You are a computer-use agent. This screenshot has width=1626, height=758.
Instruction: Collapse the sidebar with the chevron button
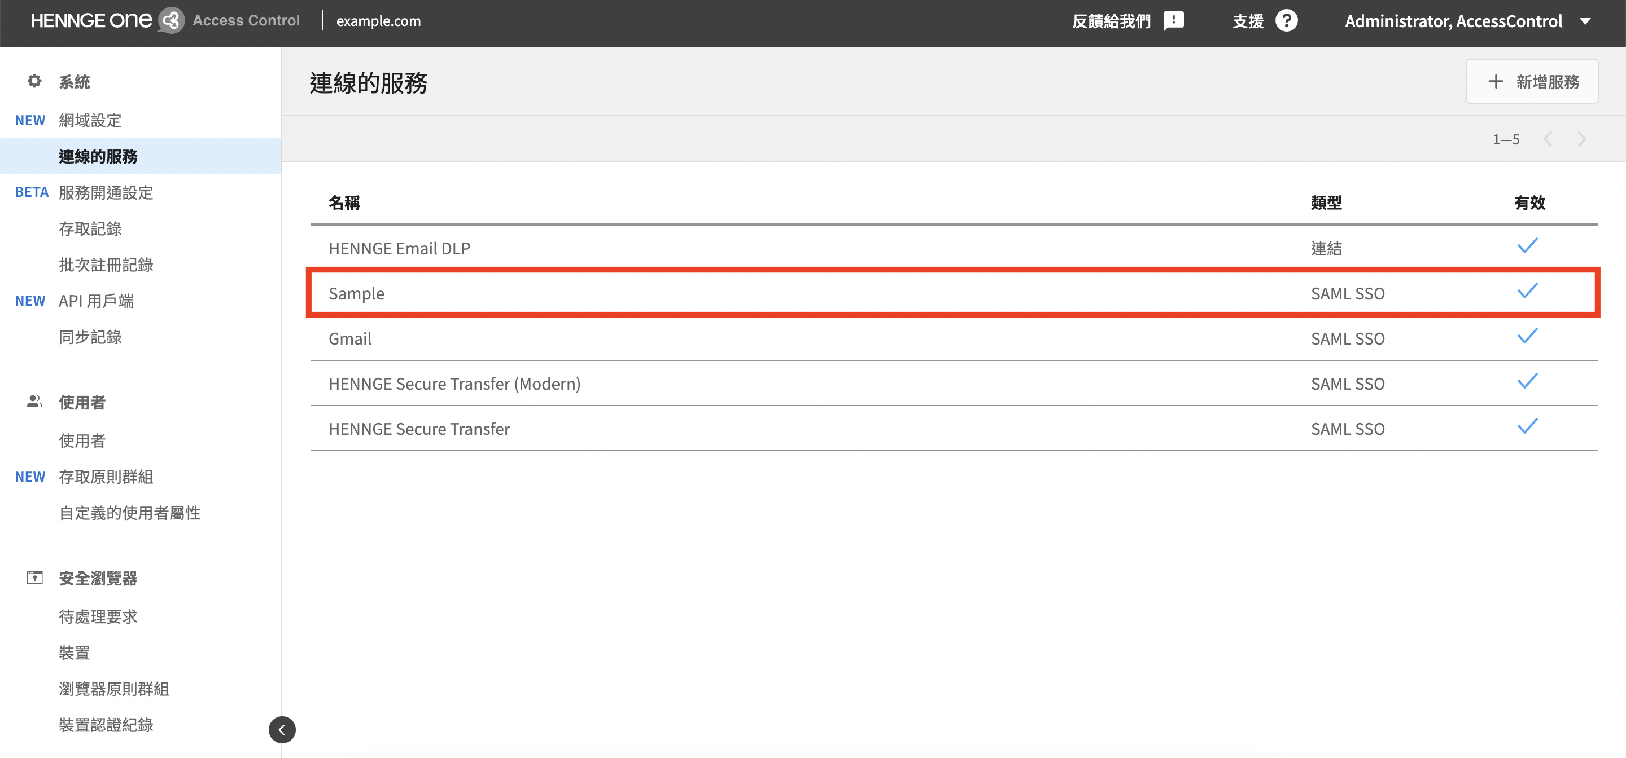[x=282, y=730]
